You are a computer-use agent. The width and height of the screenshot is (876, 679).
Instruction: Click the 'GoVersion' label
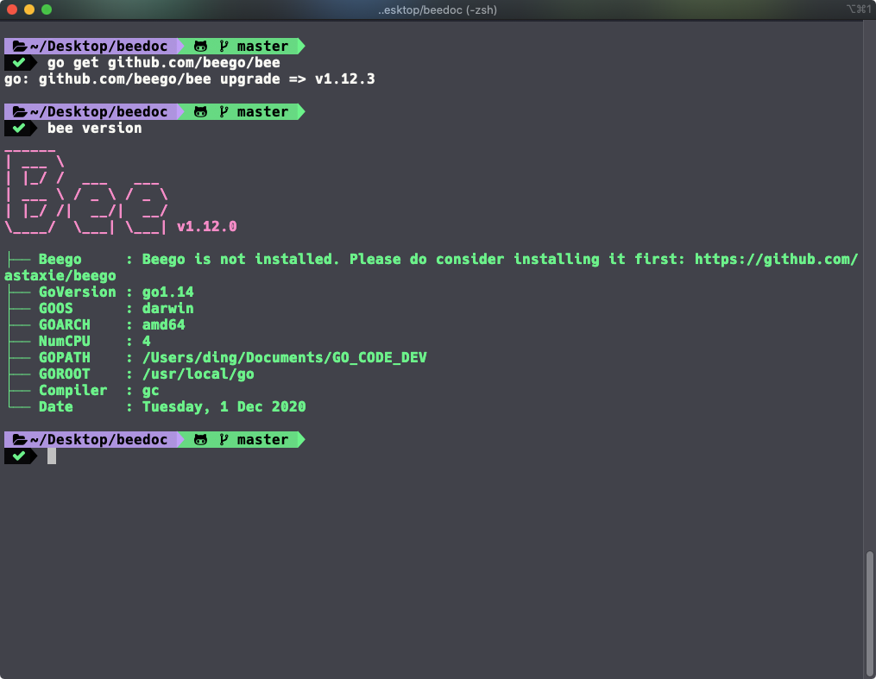78,292
